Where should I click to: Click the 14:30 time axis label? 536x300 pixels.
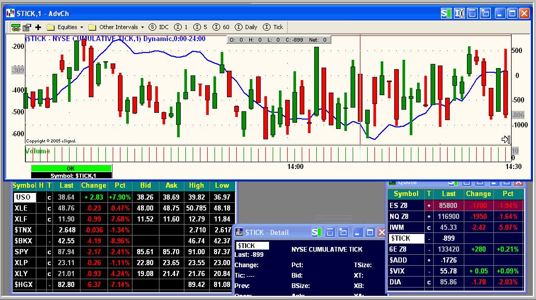click(x=514, y=166)
